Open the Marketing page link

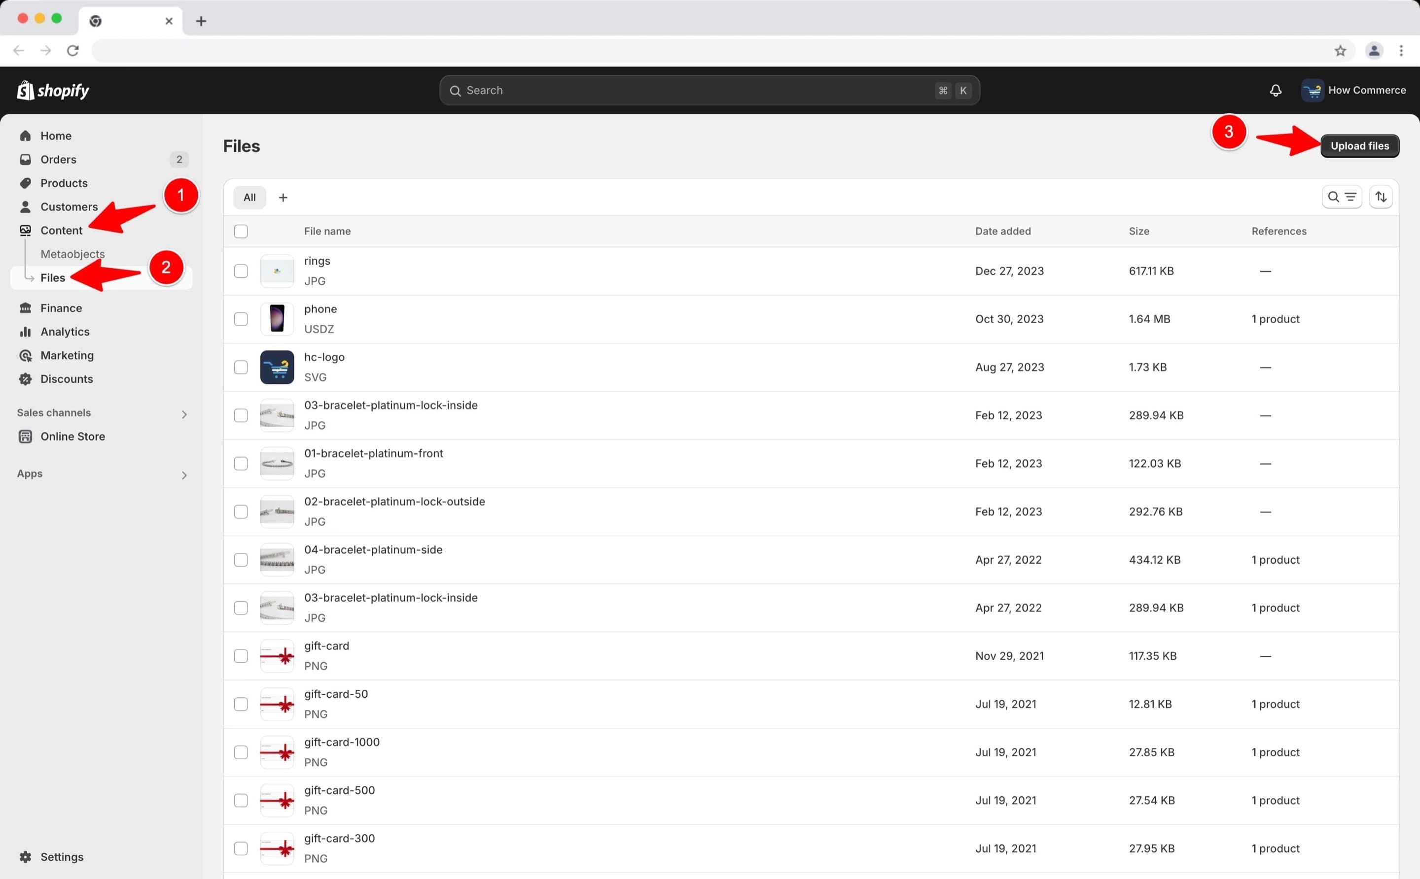coord(67,355)
